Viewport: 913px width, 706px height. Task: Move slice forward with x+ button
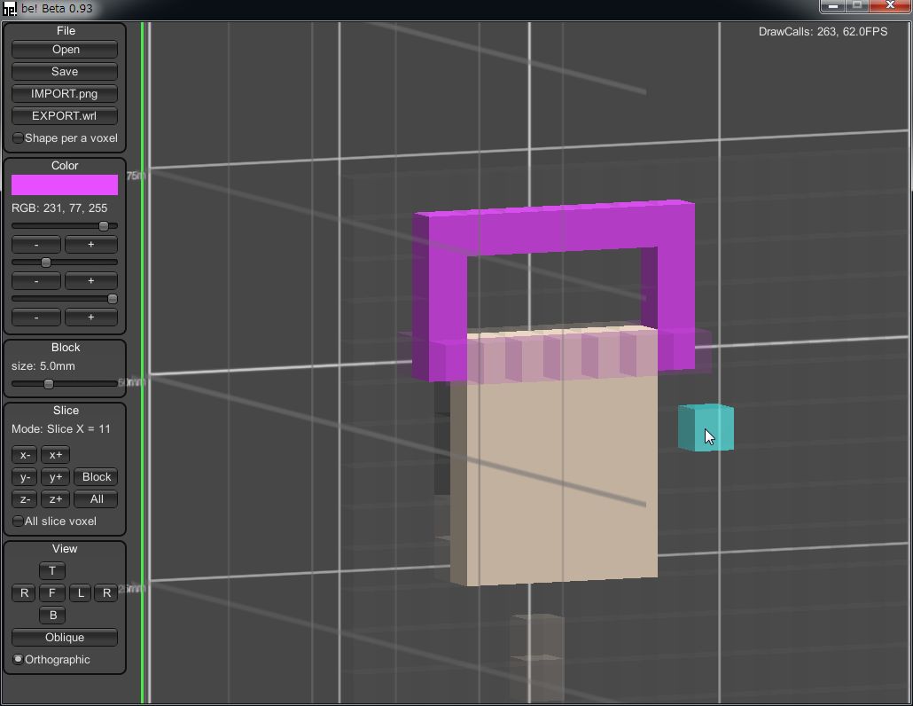point(55,455)
